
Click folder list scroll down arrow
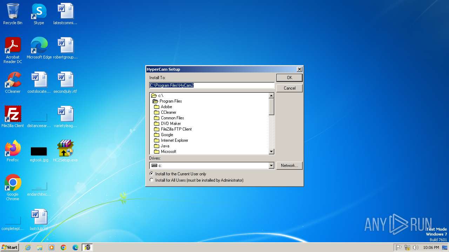(x=271, y=152)
